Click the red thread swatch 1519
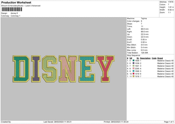Image resolution: width=175 pixels, height=124 pixels. 134,74
